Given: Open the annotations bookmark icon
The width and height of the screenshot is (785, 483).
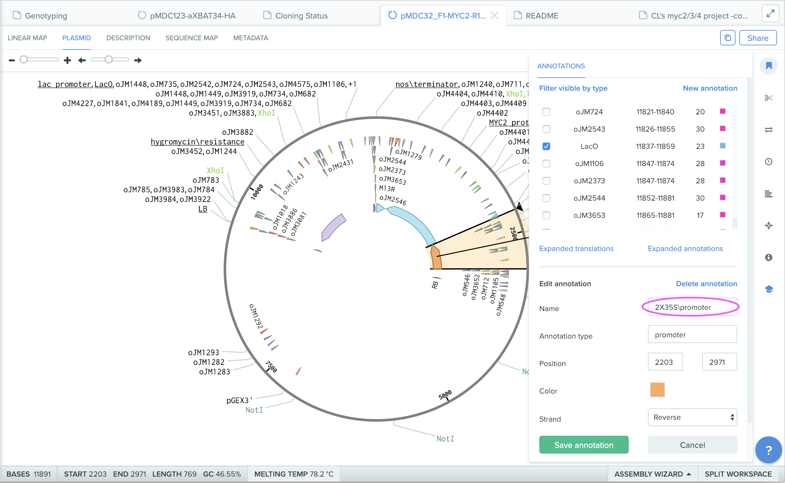Looking at the screenshot, I should [769, 66].
